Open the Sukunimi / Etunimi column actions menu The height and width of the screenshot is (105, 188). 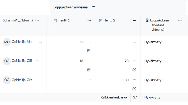tap(37, 20)
